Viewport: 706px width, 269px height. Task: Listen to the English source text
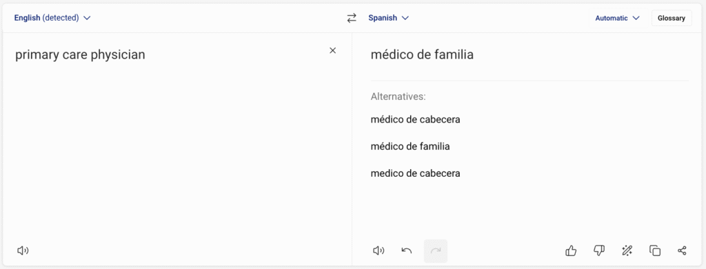pos(23,250)
